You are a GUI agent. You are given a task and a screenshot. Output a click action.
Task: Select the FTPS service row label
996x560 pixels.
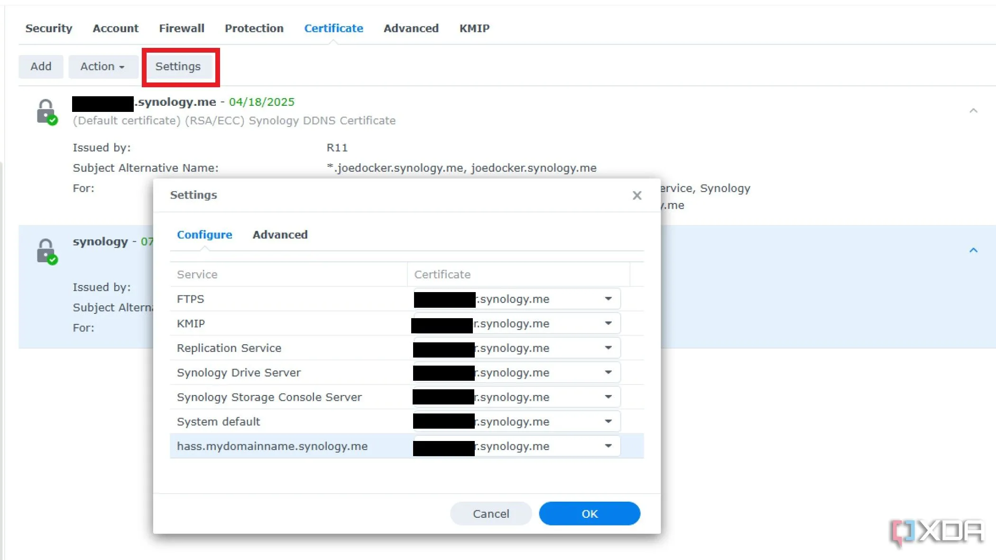[x=190, y=299]
